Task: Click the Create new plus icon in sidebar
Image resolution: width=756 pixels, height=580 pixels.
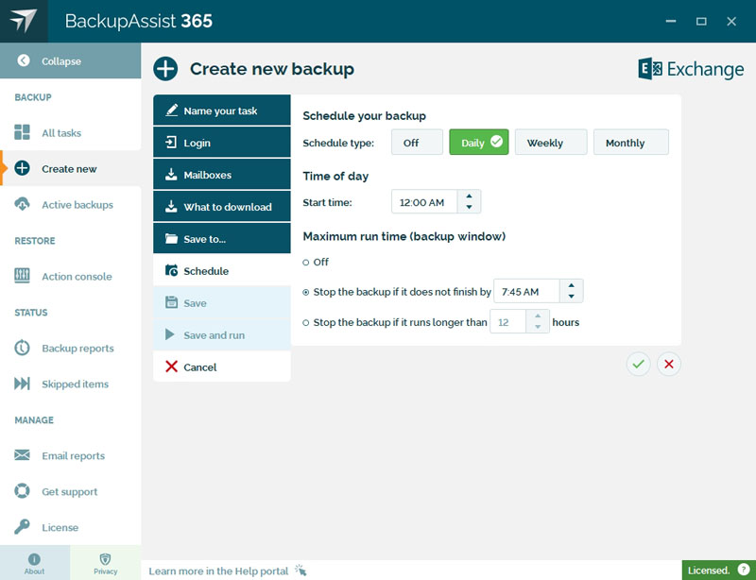Action: 22,168
